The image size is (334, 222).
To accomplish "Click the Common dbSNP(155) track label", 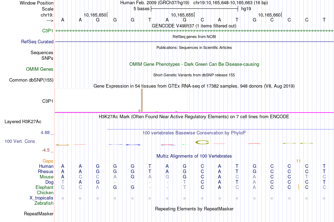I will (x=31, y=80).
